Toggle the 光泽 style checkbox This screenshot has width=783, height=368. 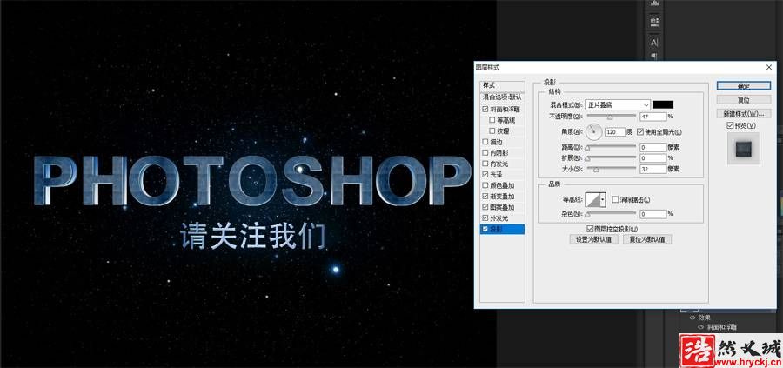[x=485, y=175]
